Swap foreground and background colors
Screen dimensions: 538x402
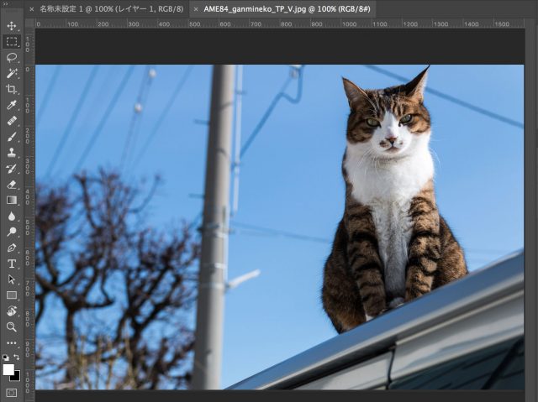click(17, 358)
